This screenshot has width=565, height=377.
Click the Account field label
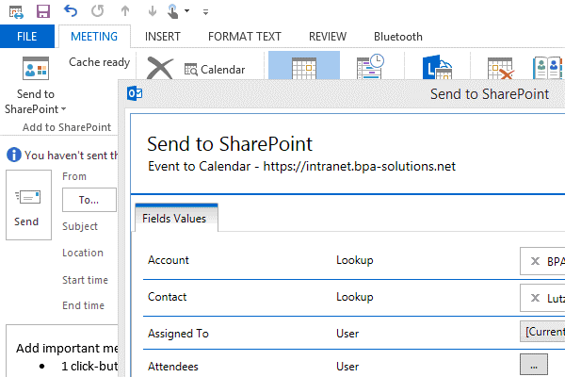click(169, 260)
